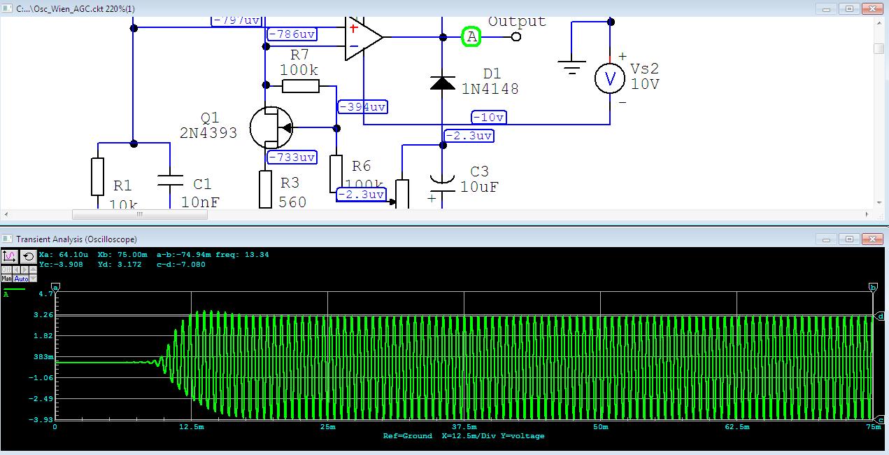This screenshot has width=889, height=455.
Task: Close the Transient Analysis oscilloscope window
Action: coord(872,239)
